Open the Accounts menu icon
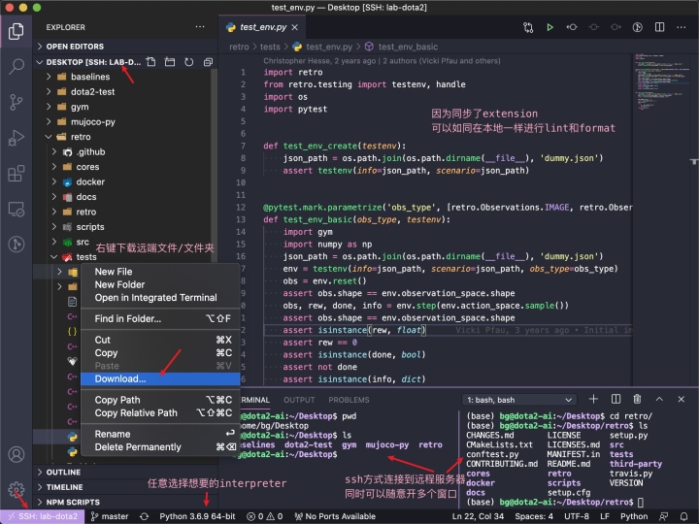Viewport: 699px width, 524px height. click(17, 454)
